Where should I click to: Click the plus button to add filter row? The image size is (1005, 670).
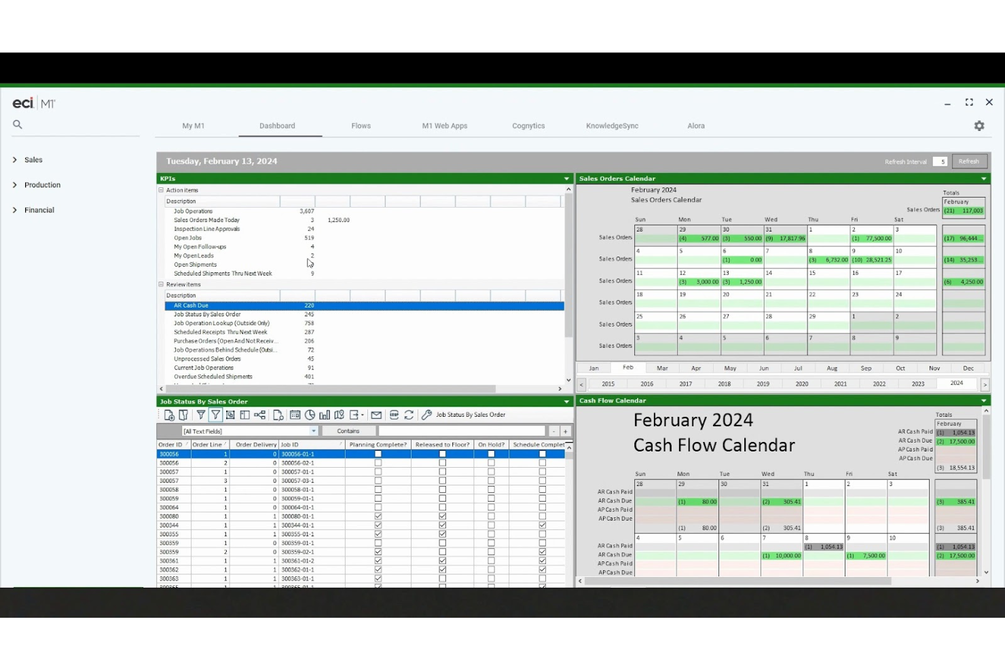pyautogui.click(x=565, y=431)
